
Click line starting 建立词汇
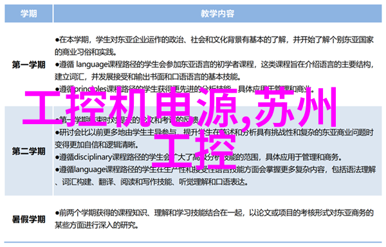(147, 77)
